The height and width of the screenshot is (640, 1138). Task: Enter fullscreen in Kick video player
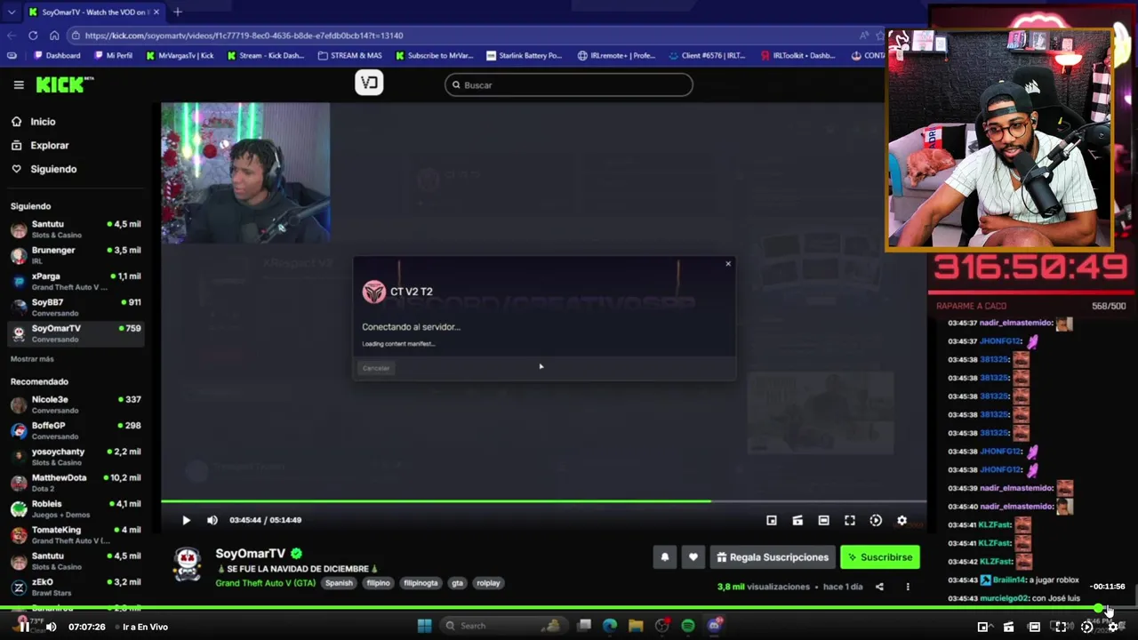click(850, 520)
